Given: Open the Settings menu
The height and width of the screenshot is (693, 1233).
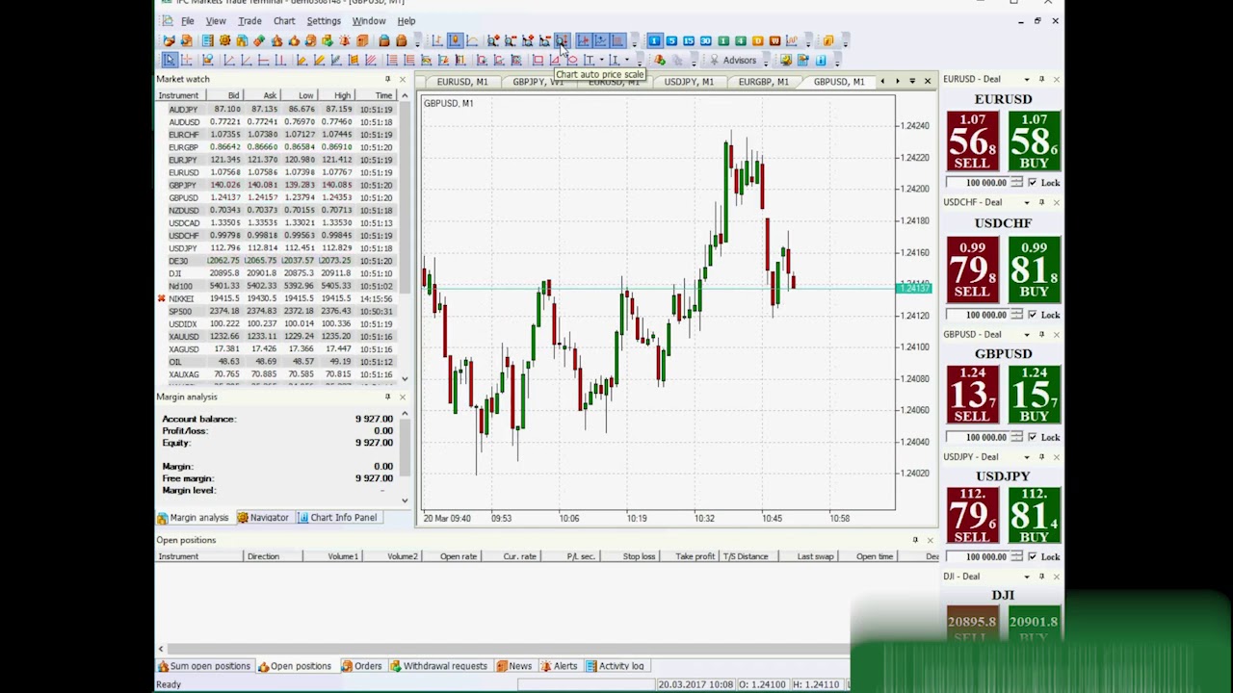Looking at the screenshot, I should point(324,21).
